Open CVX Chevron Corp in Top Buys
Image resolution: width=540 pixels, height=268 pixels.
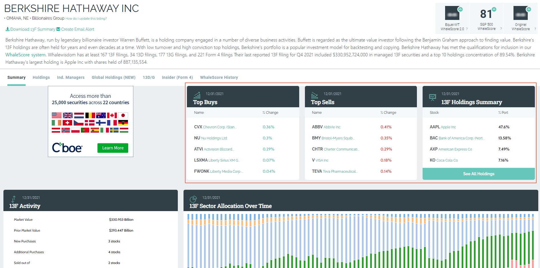tap(215, 127)
